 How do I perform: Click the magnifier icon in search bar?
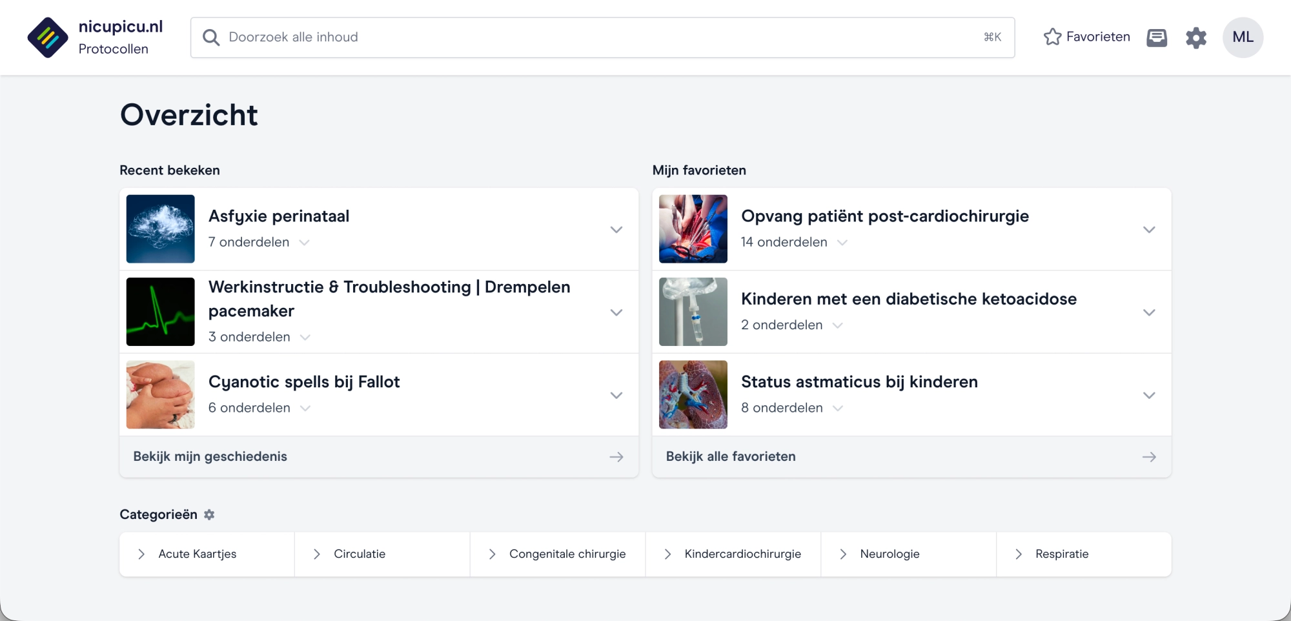click(211, 37)
